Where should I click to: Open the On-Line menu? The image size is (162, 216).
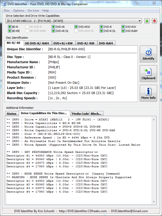point(33,11)
